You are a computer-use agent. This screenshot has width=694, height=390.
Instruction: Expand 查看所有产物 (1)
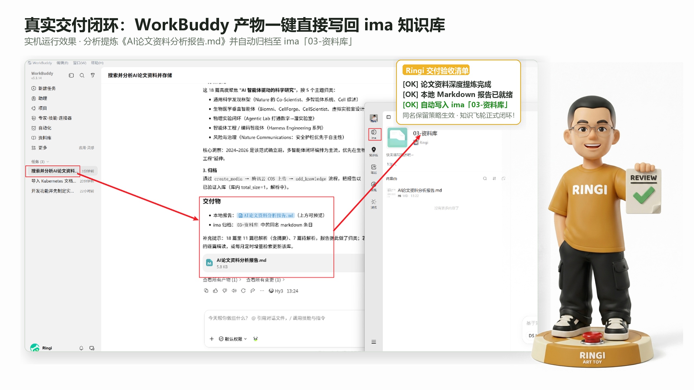point(222,280)
